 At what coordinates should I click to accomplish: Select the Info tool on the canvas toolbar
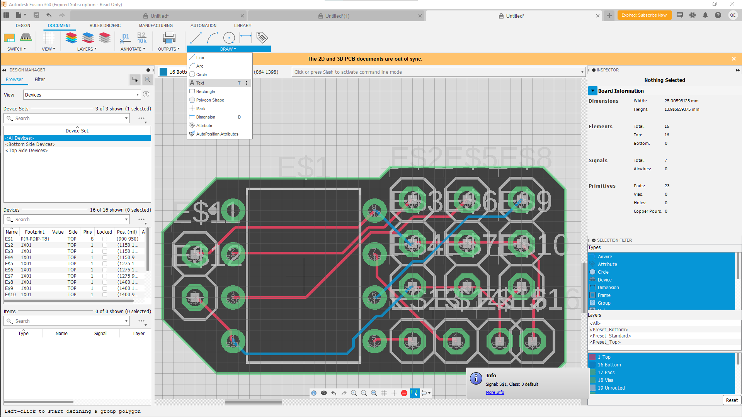tap(314, 393)
